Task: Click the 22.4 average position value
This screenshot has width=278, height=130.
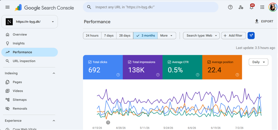Action: [214, 70]
